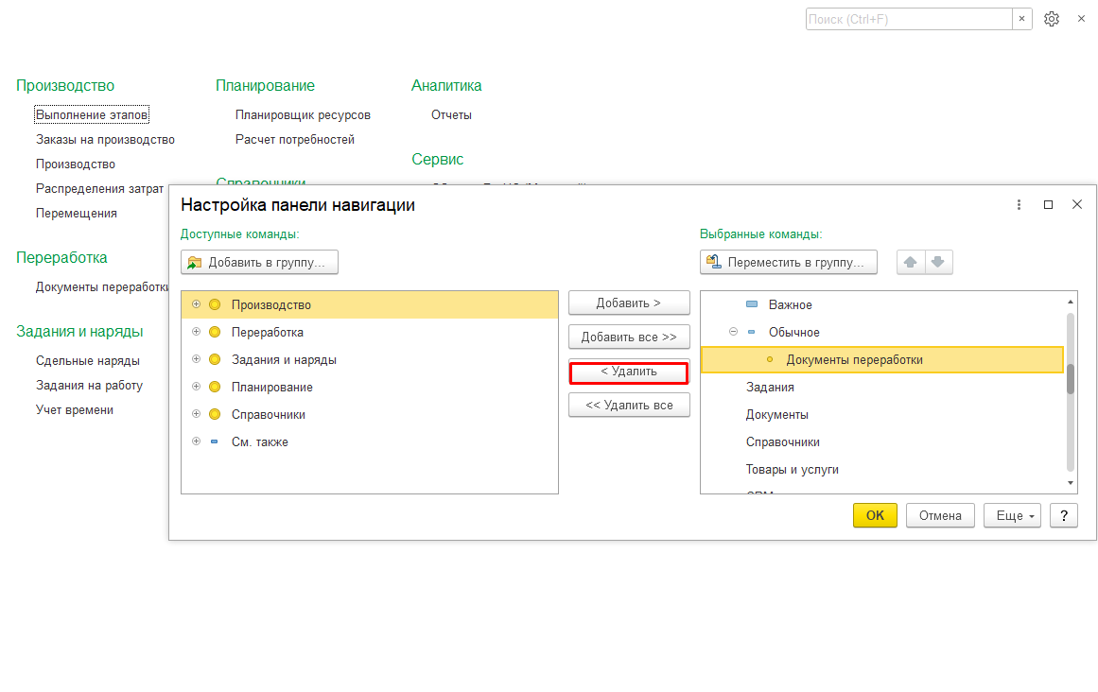The width and height of the screenshot is (1098, 692).
Task: Open Планировщик ресурсов link
Action: (x=304, y=114)
